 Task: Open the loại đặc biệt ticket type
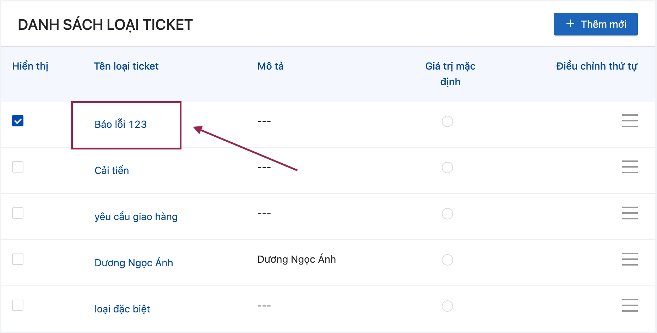coord(122,309)
